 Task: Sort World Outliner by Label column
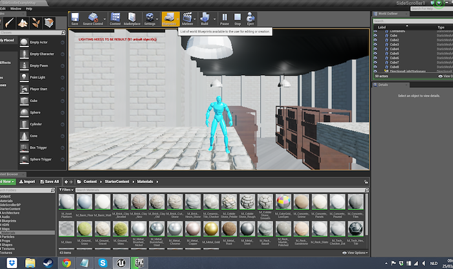[x=382, y=27]
